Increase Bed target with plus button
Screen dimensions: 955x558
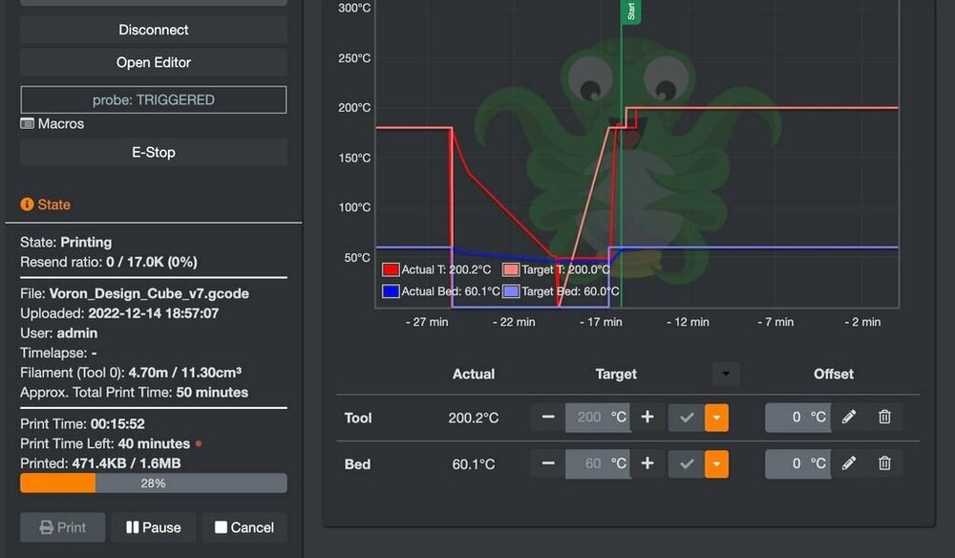coord(647,463)
